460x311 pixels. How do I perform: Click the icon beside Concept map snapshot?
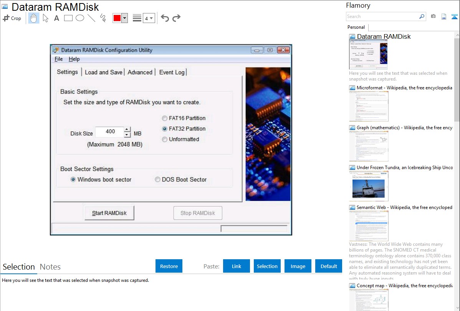coord(352,286)
